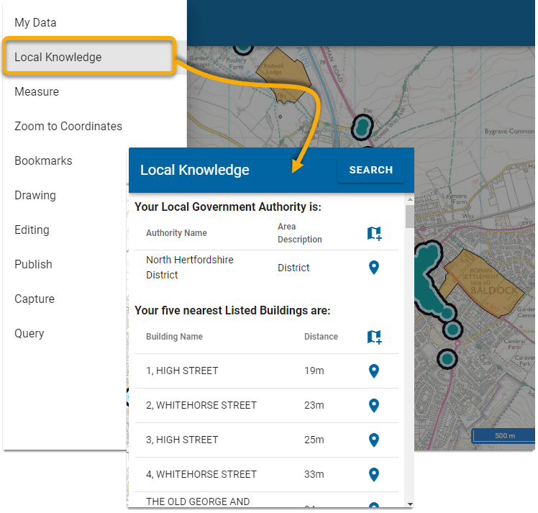This screenshot has width=538, height=513.
Task: Click pin icon for 2, WHITEHORSE STREET
Action: 373,406
